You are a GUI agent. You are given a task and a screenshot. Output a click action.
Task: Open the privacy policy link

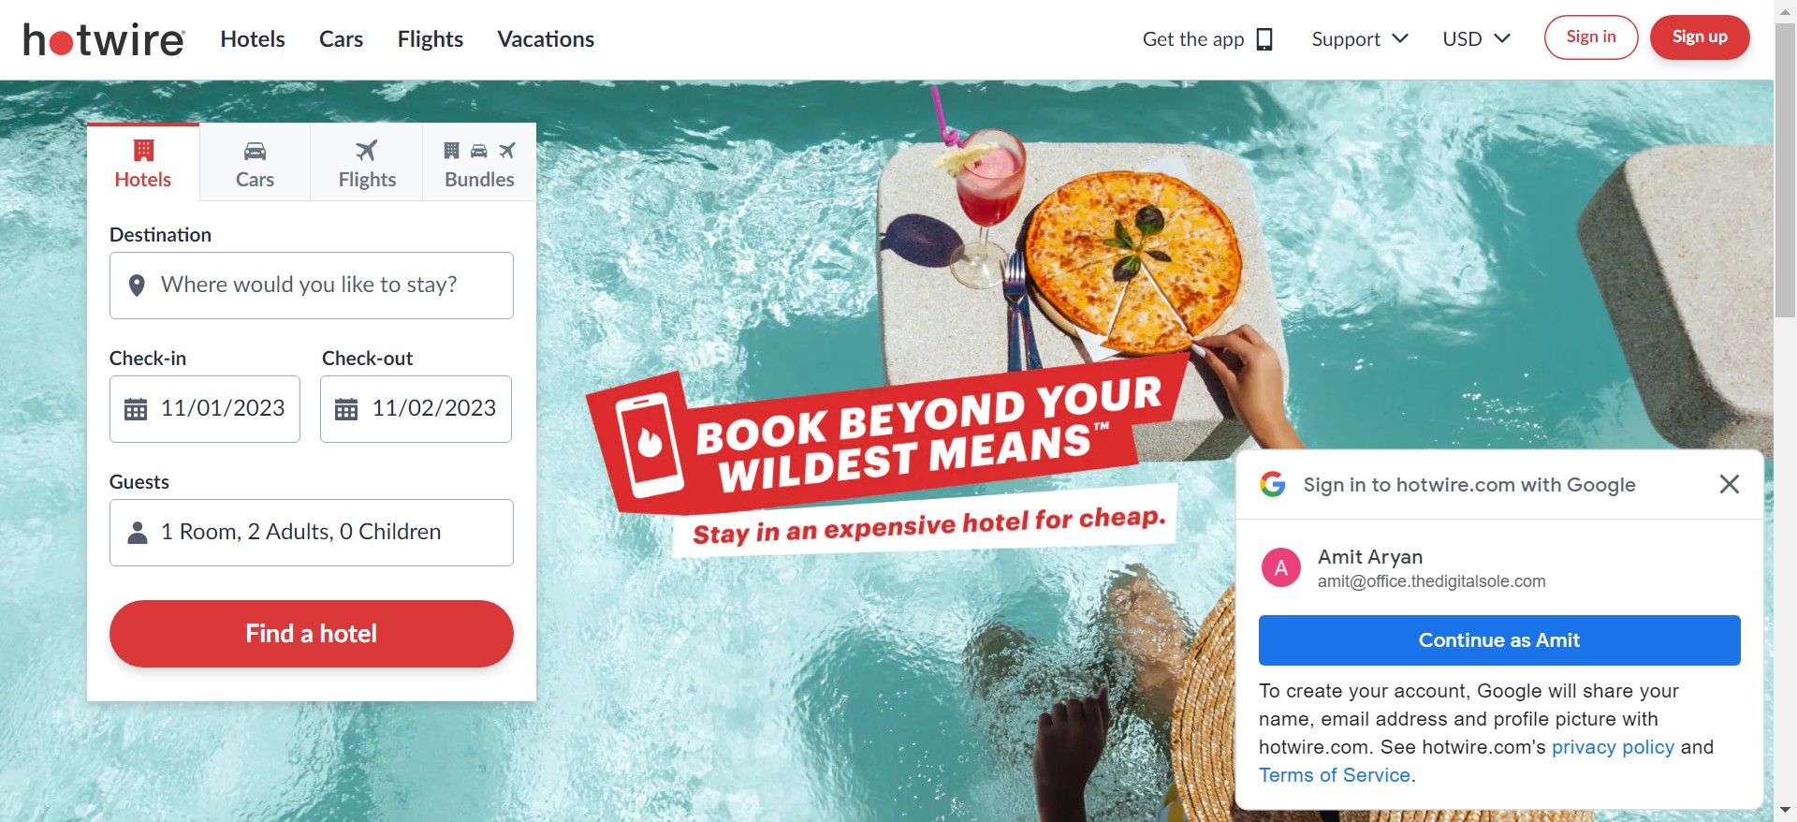pos(1613,747)
